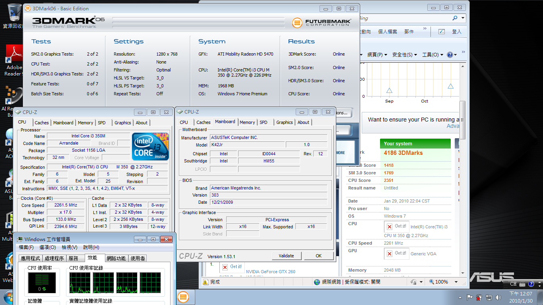Switch to Caches tab in left CPU-Z
Image resolution: width=543 pixels, height=305 pixels.
[41, 123]
